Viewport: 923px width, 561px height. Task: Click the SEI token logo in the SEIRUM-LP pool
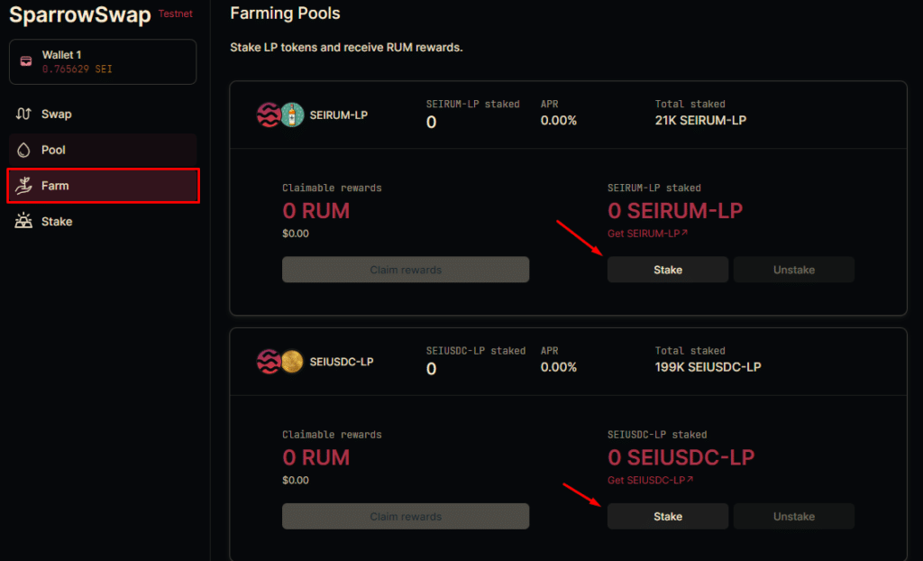click(x=269, y=115)
